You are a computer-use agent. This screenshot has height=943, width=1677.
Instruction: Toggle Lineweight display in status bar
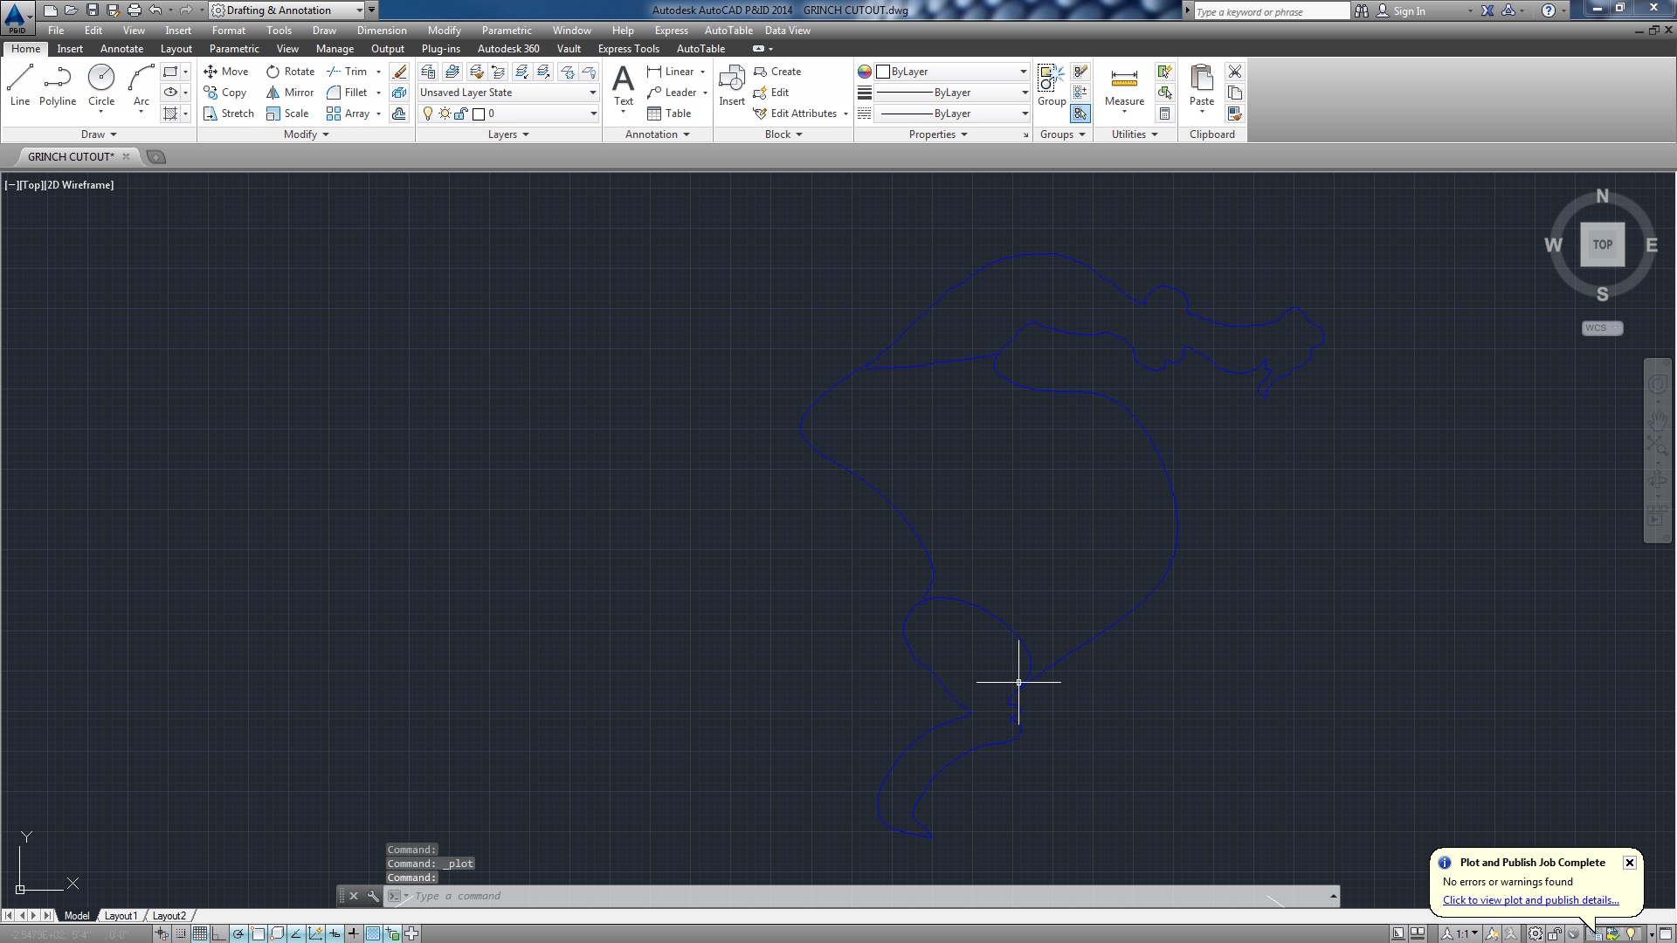point(354,933)
